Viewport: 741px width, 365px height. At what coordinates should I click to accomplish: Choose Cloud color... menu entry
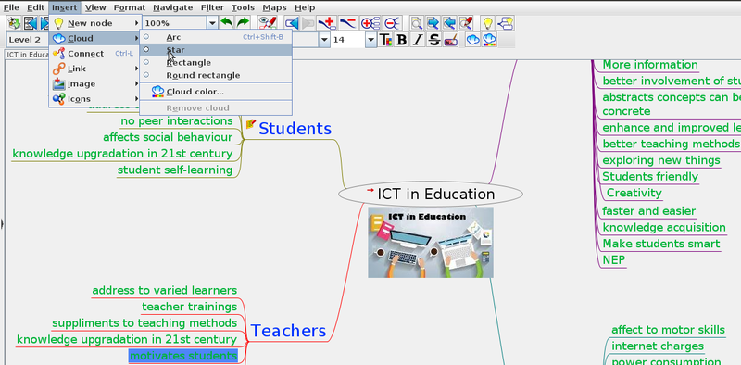tap(216, 91)
